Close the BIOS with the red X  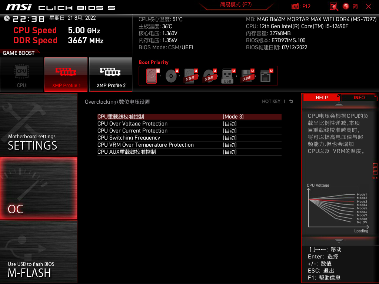(x=368, y=7)
